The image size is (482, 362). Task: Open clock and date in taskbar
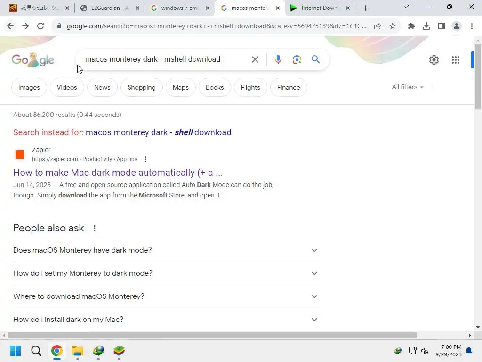449,351
